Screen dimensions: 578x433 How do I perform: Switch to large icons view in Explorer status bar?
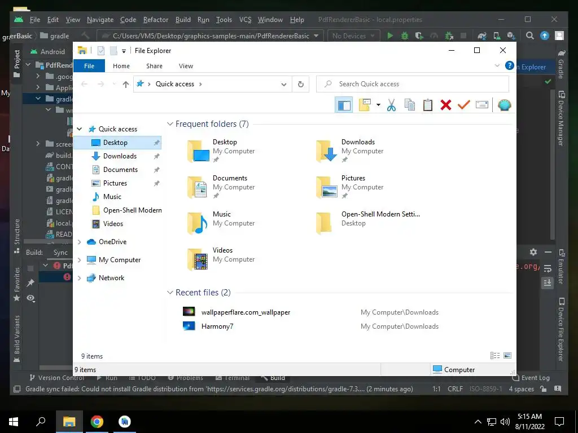pyautogui.click(x=507, y=356)
